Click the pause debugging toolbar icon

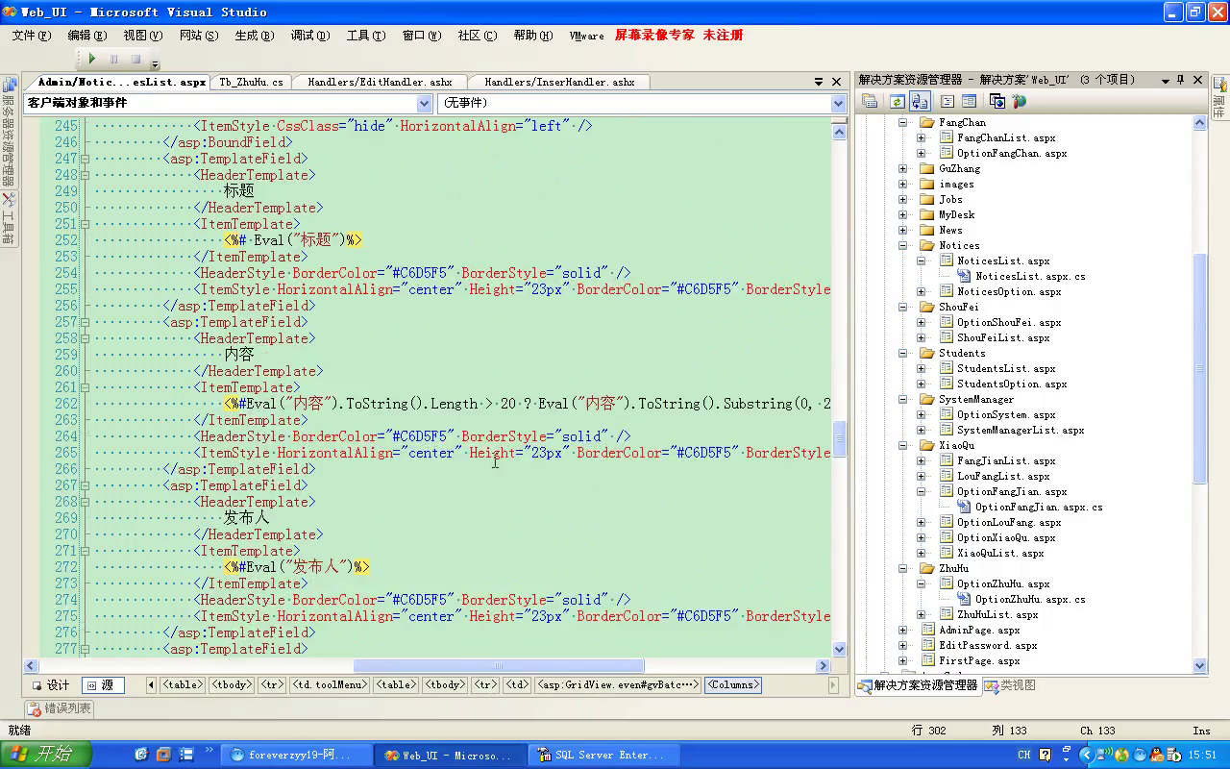pos(113,60)
